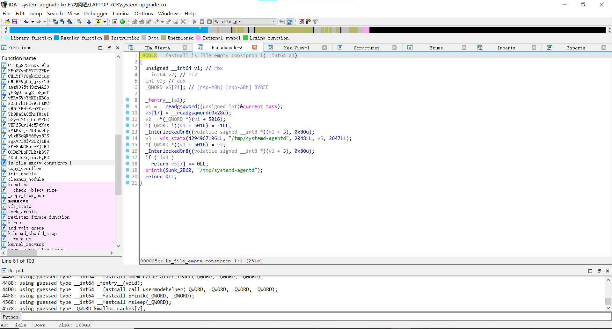Toggle the breakpoint dot on line 11

click(127, 119)
